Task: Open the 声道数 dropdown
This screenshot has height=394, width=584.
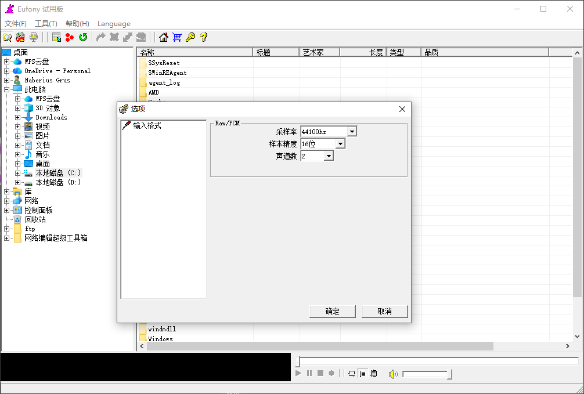Action: pos(328,156)
